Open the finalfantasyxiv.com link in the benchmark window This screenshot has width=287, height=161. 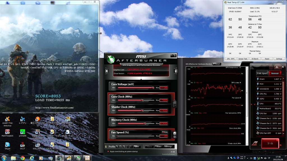[55, 108]
